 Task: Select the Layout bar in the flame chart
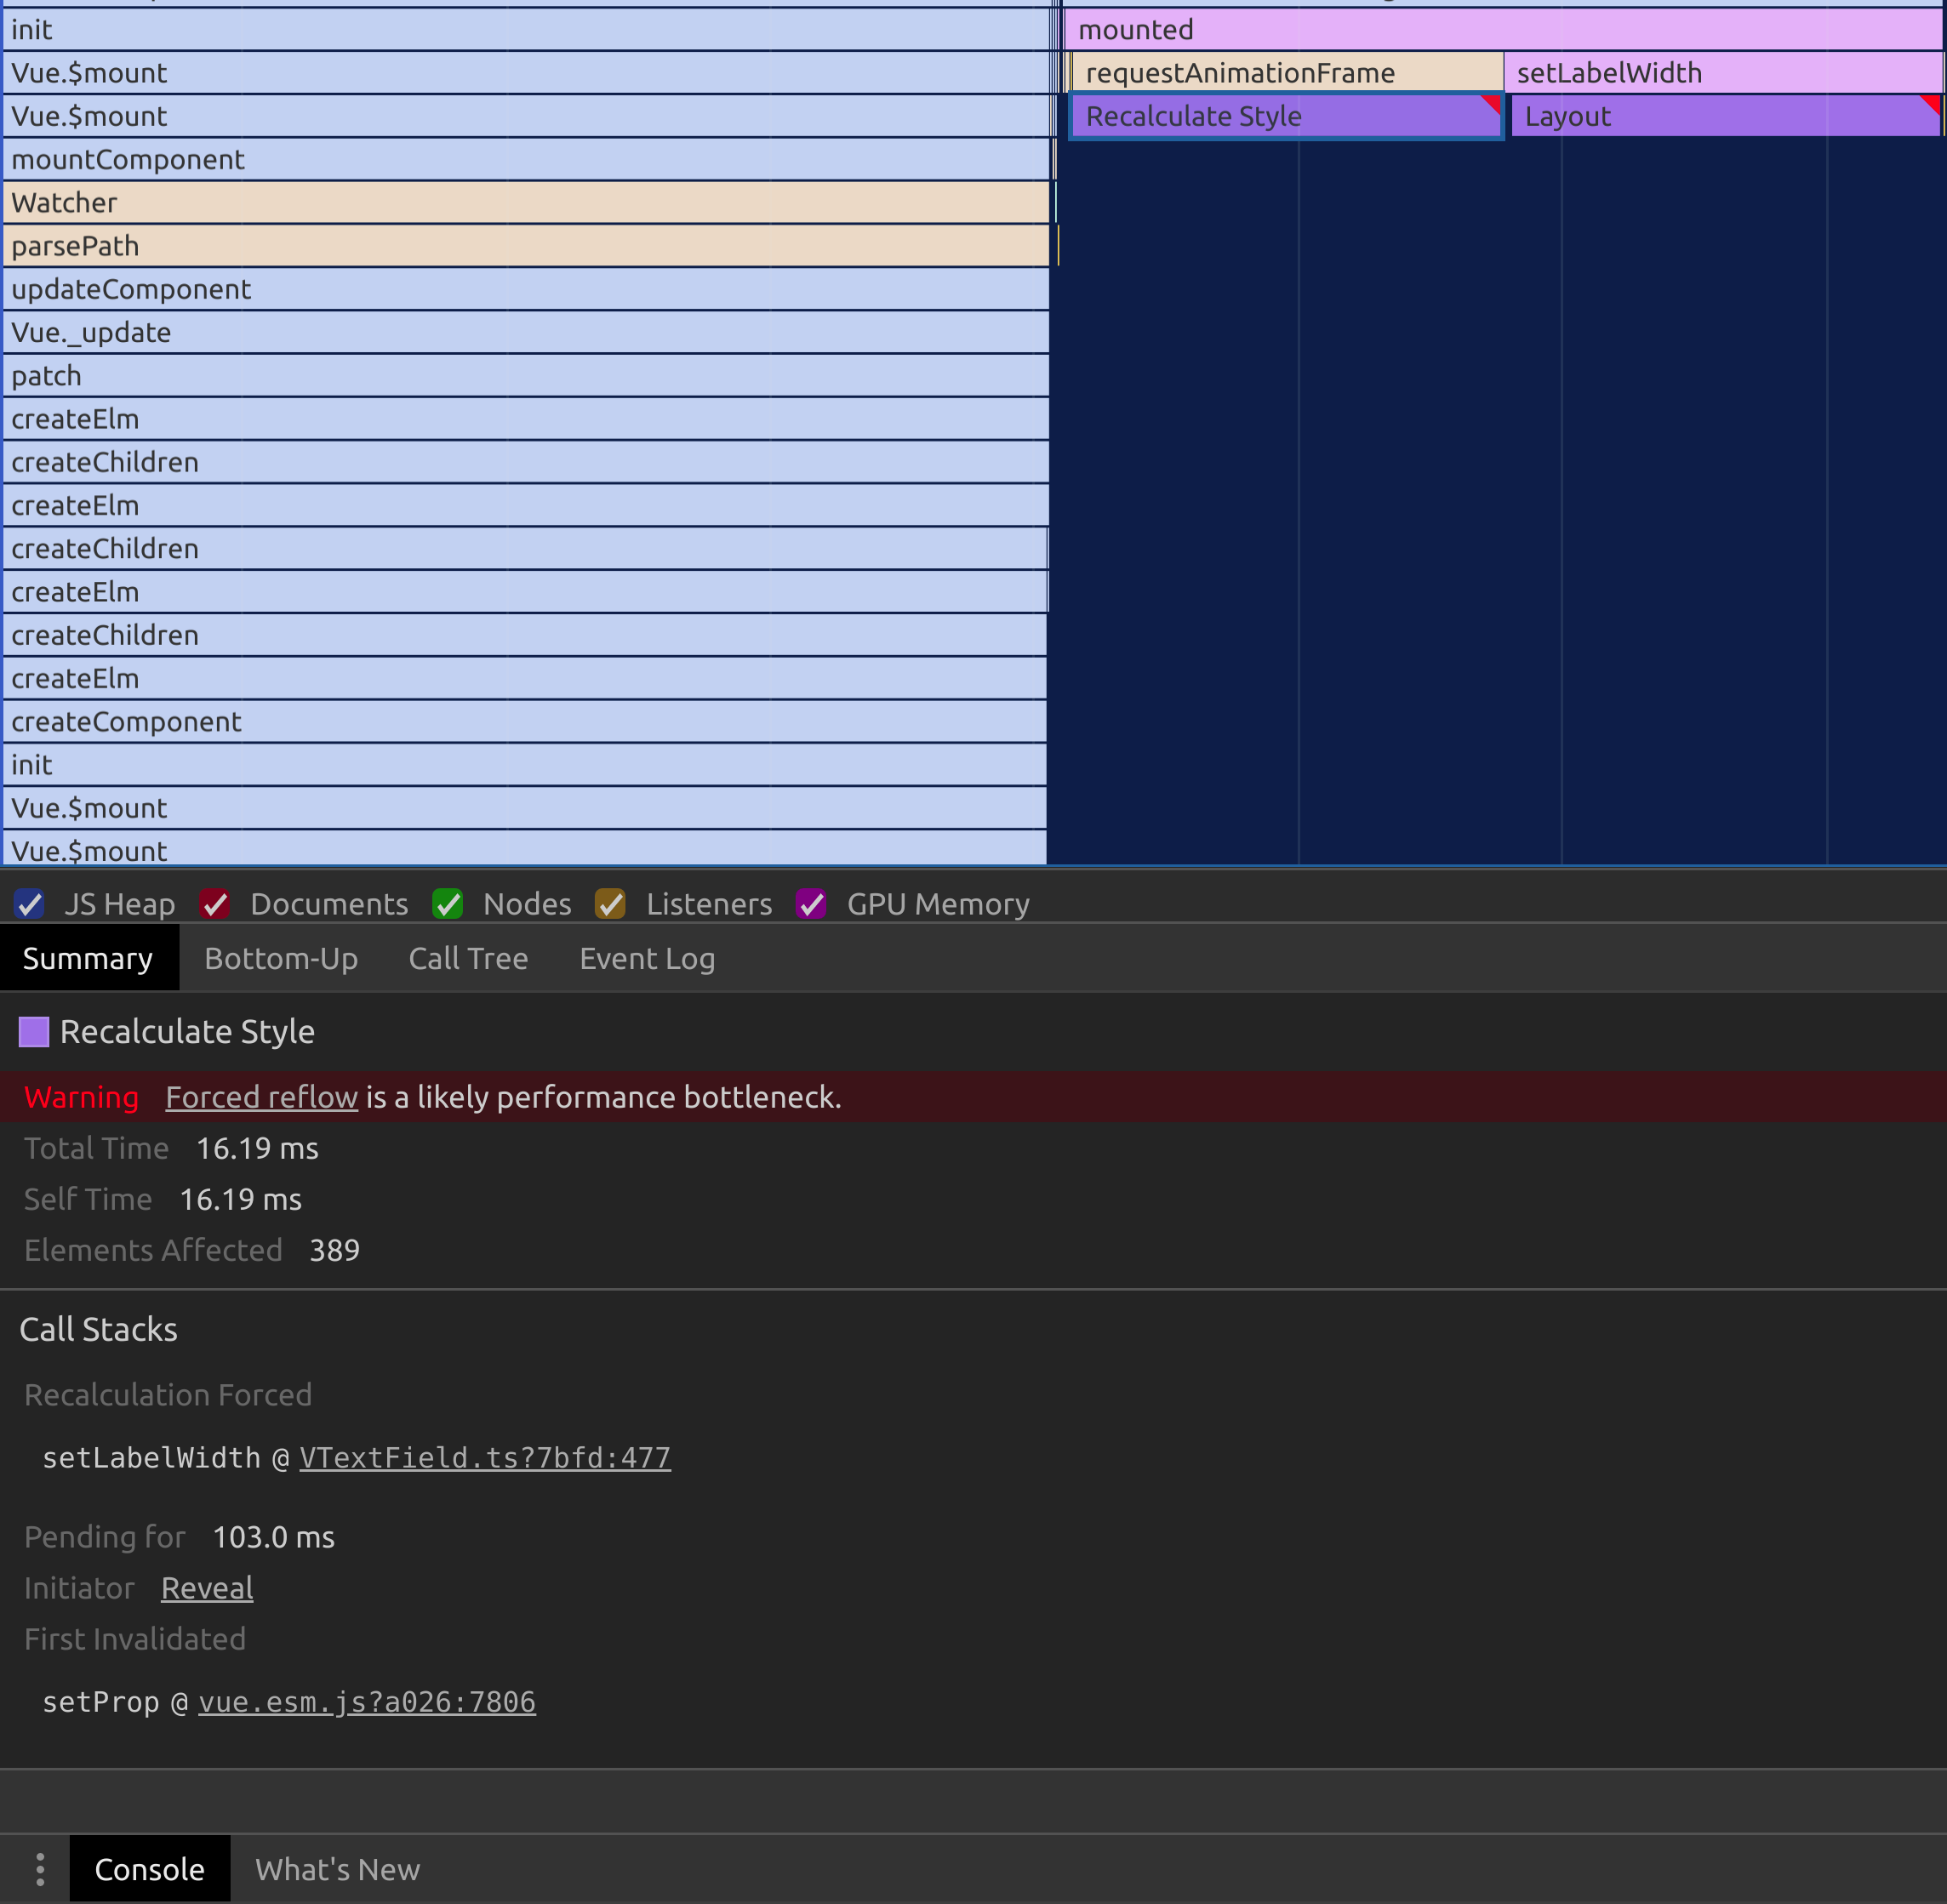click(x=1700, y=115)
